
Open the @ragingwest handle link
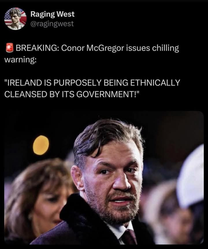[x=52, y=24]
